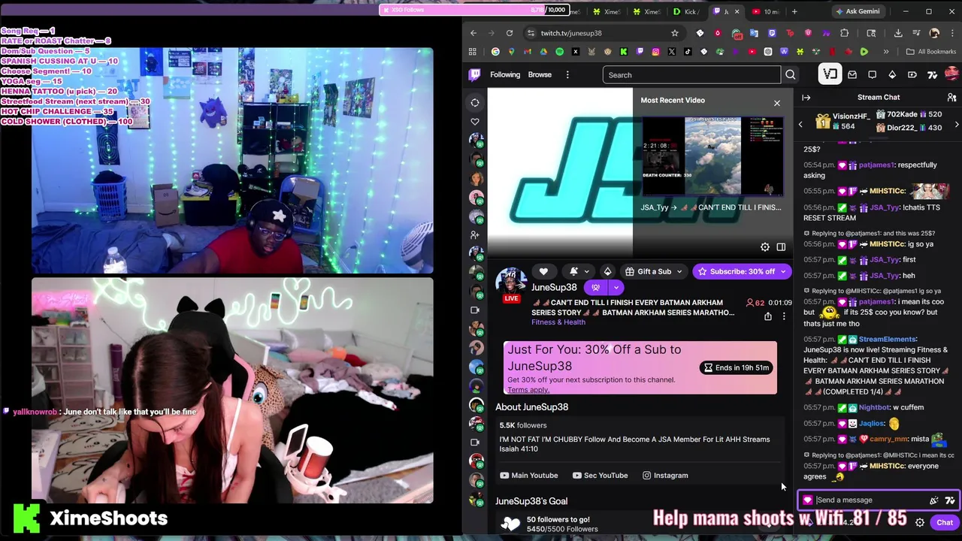Expand the Gift a Sub dropdown
The height and width of the screenshot is (541, 962).
(x=679, y=271)
